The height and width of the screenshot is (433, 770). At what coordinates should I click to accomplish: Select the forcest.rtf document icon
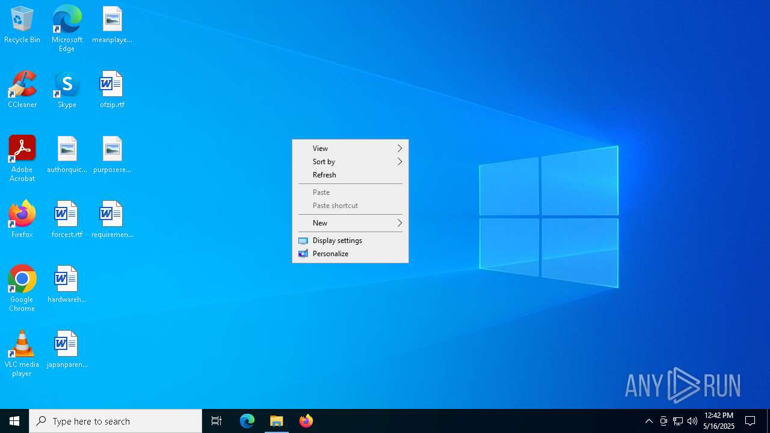coord(67,220)
